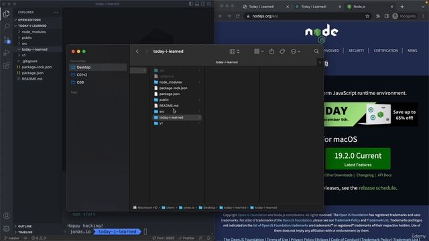Open VS Code Source Control view icon
The width and height of the screenshot is (429, 241).
tap(7, 40)
